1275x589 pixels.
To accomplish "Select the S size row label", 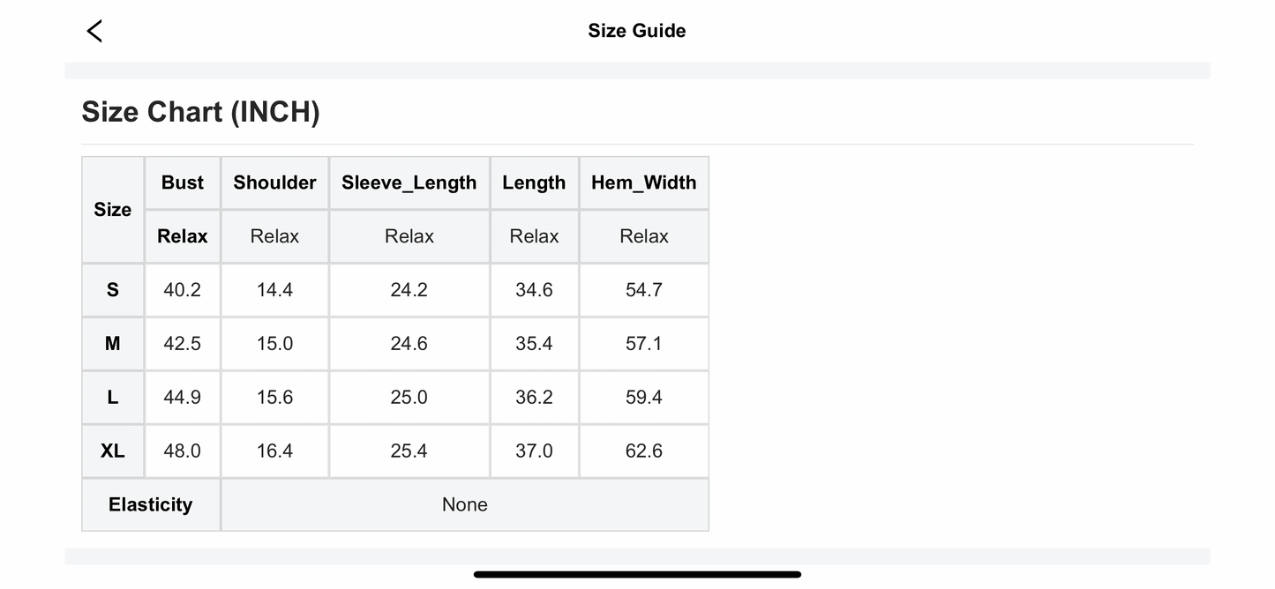I will (x=113, y=290).
